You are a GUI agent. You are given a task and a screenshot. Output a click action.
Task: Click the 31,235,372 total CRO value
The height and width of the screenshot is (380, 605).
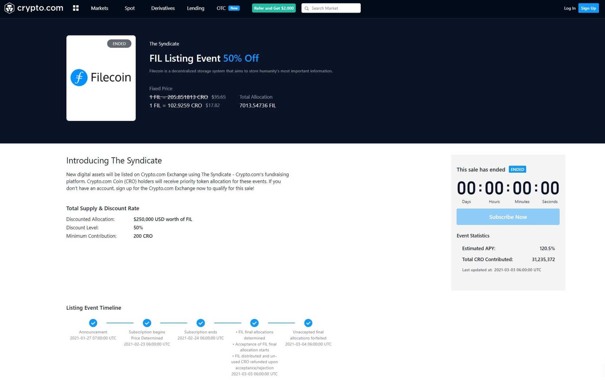pos(543,259)
